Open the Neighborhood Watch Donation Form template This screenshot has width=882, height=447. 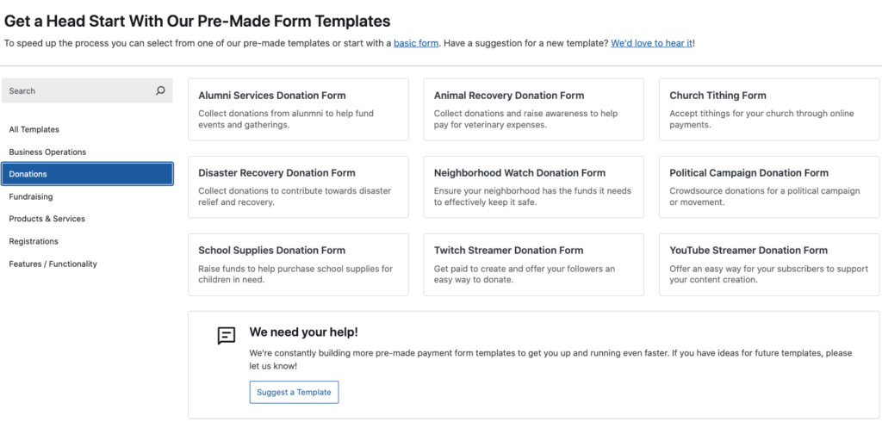click(x=533, y=187)
